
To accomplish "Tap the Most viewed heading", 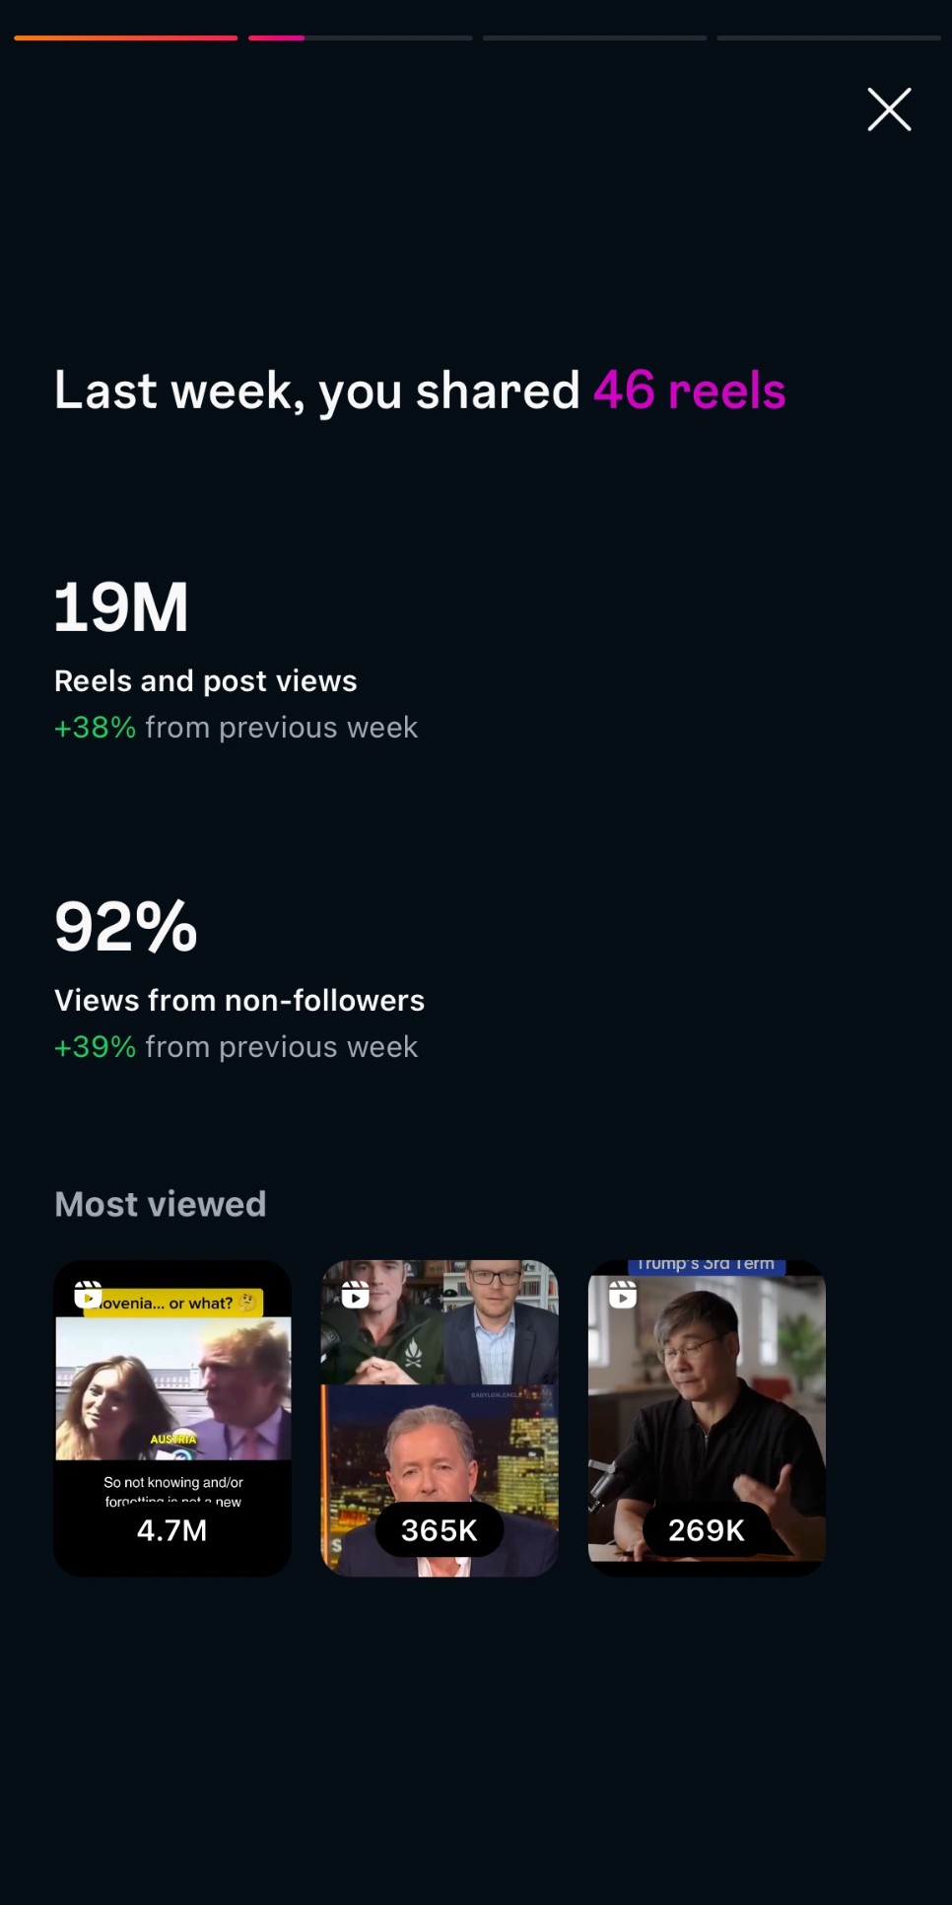I will point(161,1204).
